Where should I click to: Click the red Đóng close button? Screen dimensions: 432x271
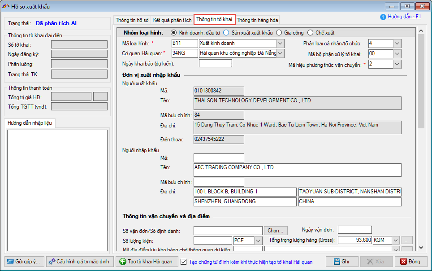tap(410, 262)
